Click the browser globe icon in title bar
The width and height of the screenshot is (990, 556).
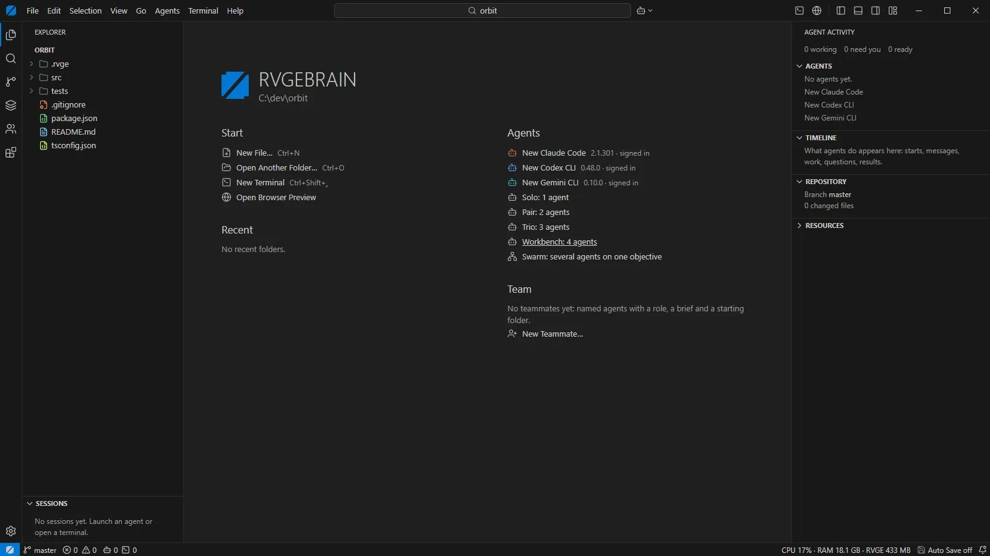point(817,11)
